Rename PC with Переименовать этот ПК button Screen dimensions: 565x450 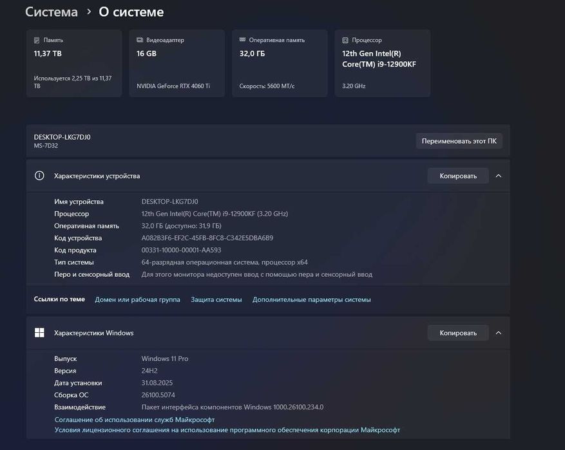459,141
